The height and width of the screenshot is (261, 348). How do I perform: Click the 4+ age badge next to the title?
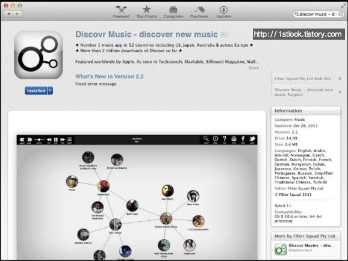coord(225,35)
